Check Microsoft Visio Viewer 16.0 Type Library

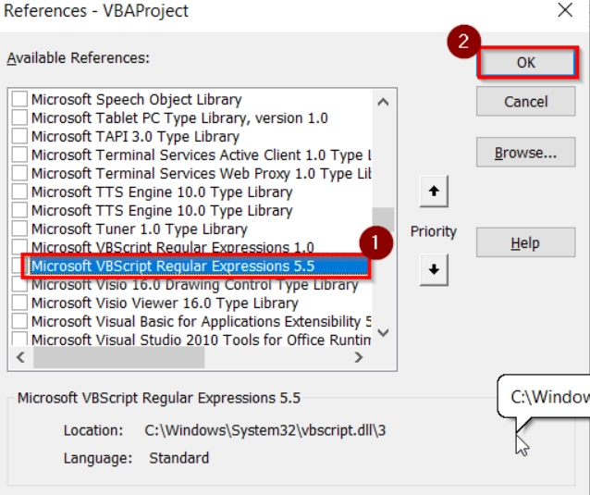(x=19, y=303)
